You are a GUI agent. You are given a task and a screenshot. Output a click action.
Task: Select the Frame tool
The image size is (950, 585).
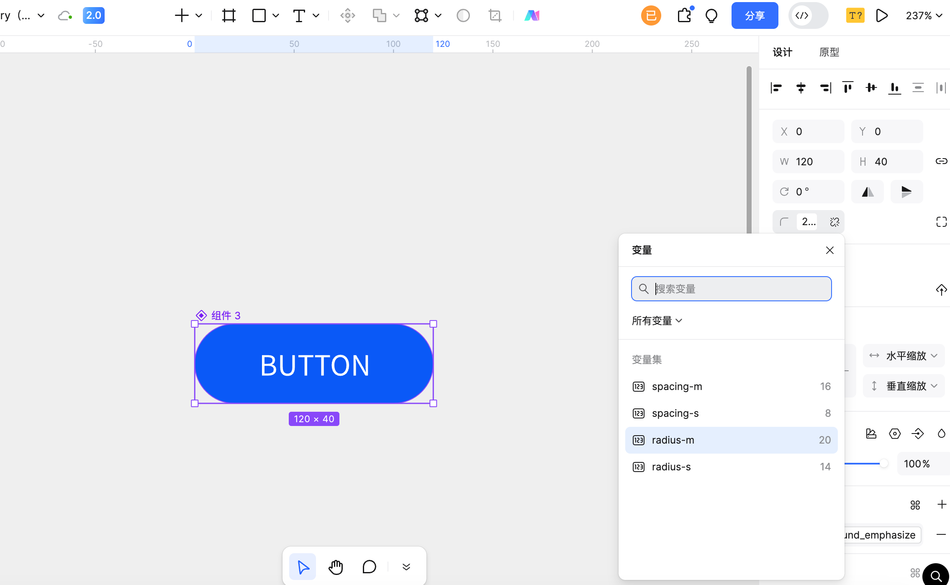coord(229,15)
